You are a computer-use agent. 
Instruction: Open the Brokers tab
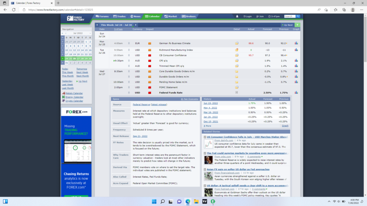(189, 16)
